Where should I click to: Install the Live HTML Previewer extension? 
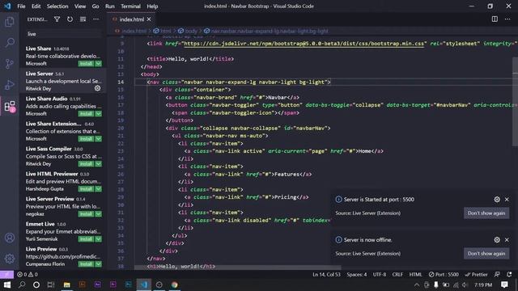coord(87,188)
